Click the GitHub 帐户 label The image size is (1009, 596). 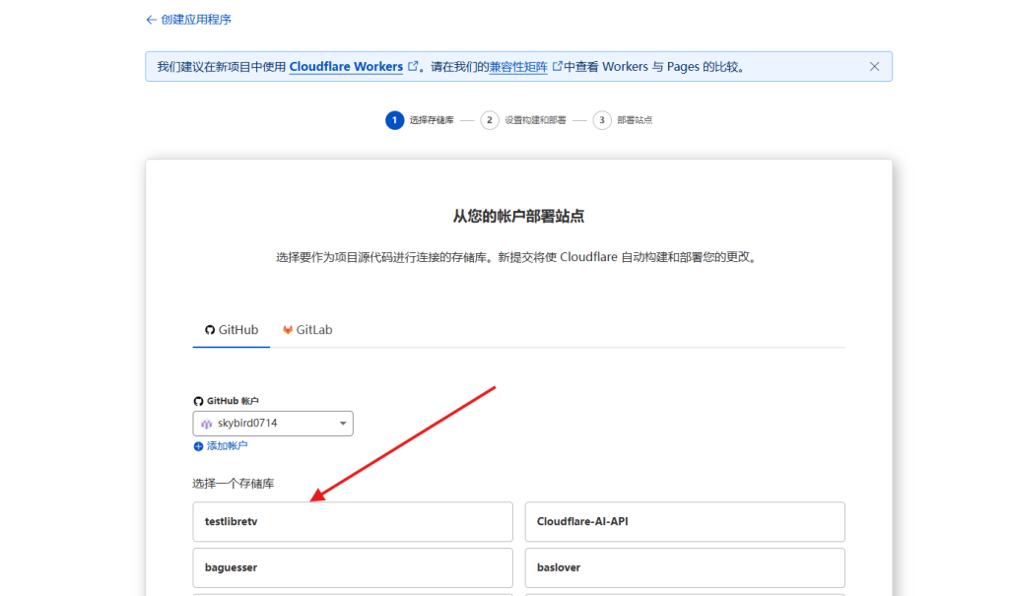(x=233, y=401)
